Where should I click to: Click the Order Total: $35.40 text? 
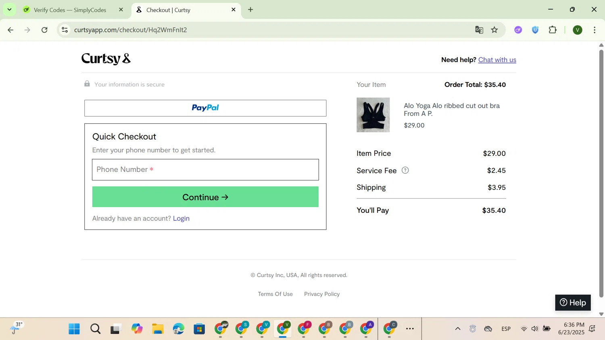[475, 85]
